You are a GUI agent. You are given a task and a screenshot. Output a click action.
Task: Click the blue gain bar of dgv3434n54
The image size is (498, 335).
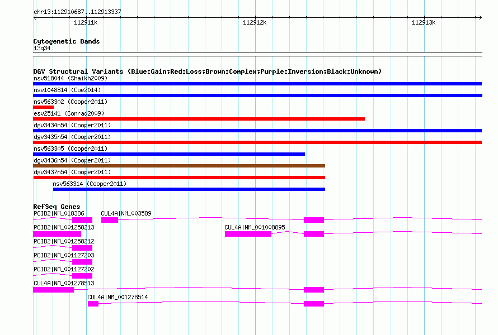257,131
